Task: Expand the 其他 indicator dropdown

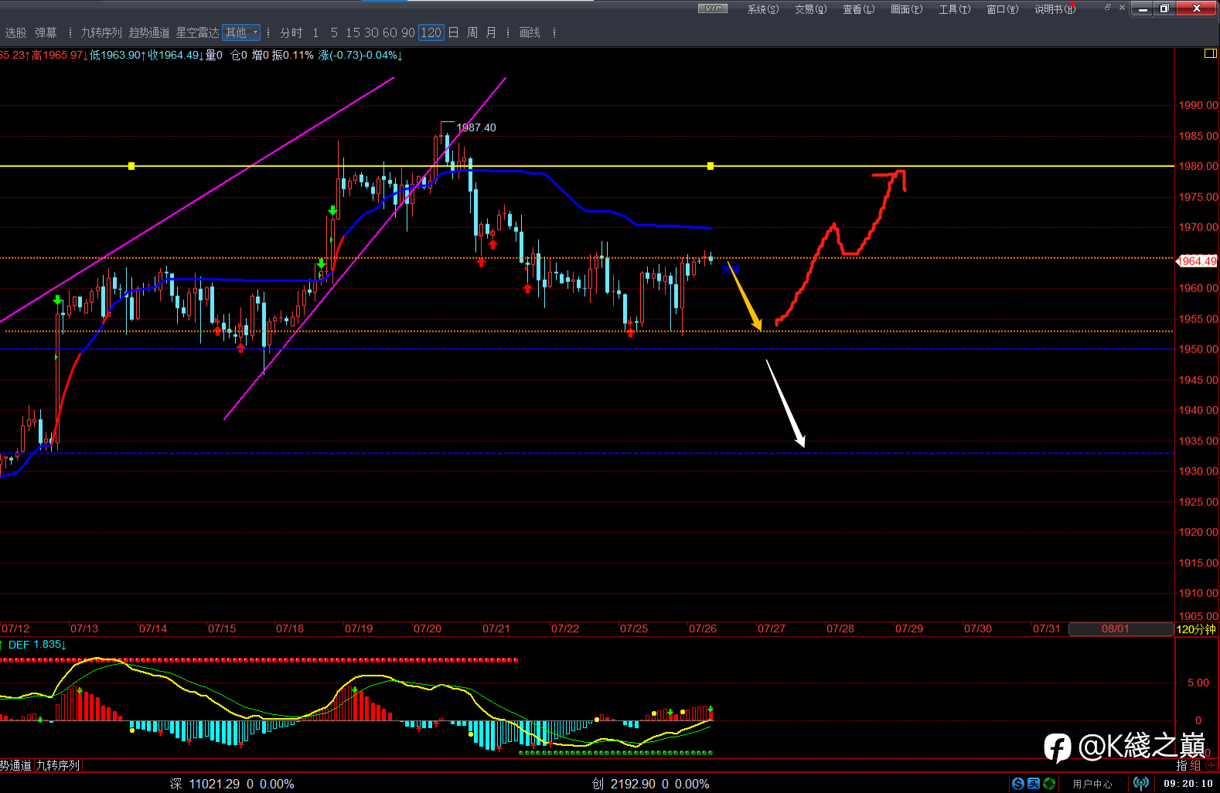Action: pos(241,32)
